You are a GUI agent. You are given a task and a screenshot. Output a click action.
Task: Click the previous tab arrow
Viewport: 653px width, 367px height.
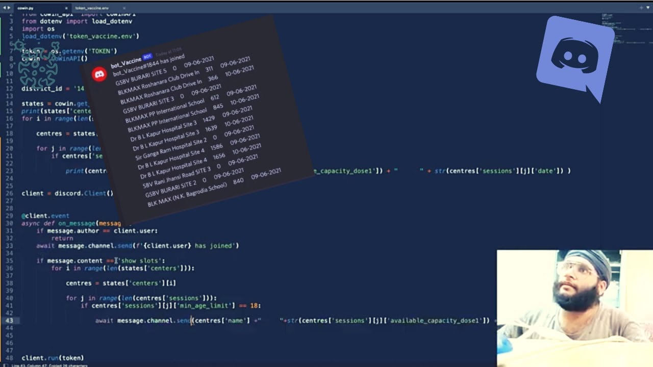coord(5,8)
